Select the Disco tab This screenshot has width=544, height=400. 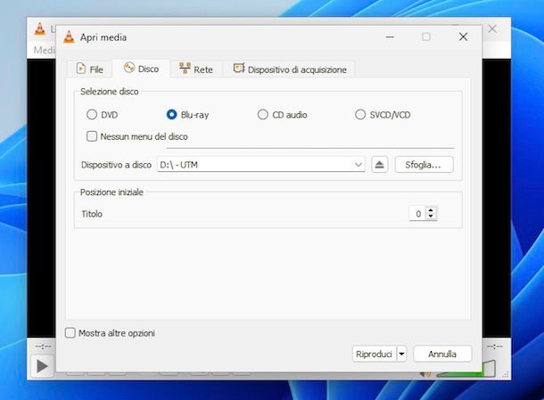coord(141,69)
